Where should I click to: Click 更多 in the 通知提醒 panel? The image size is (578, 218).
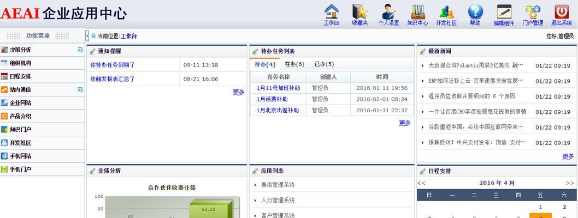click(x=239, y=92)
